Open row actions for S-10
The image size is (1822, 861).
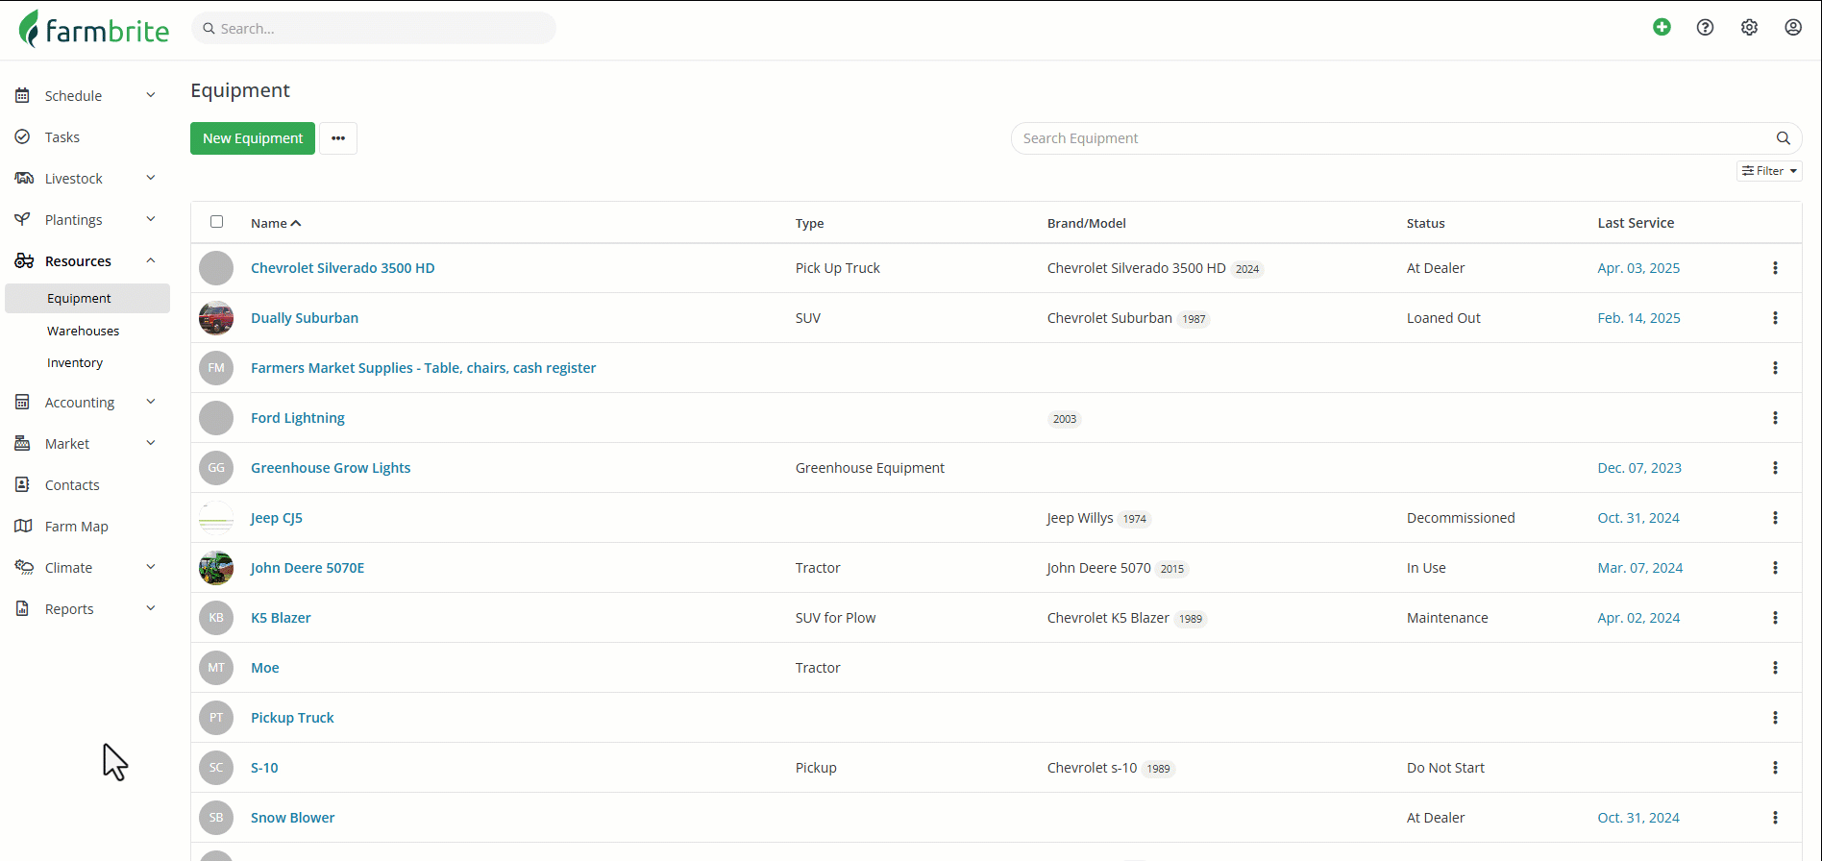[1775, 768]
